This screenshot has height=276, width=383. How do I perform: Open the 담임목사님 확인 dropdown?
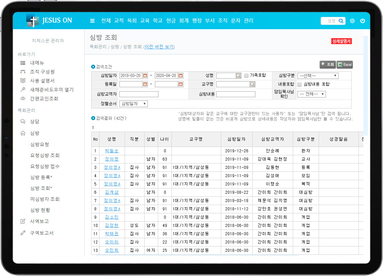[x=311, y=94]
